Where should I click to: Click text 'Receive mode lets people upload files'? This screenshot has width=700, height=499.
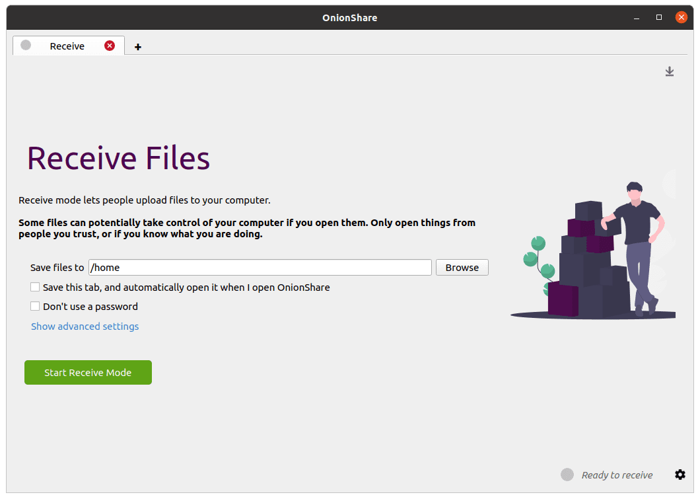click(x=144, y=200)
